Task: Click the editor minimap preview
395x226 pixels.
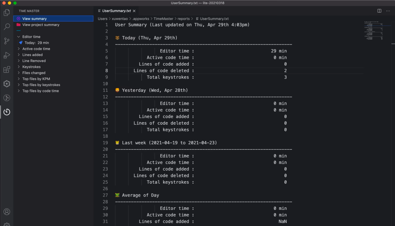Action: pos(374,30)
